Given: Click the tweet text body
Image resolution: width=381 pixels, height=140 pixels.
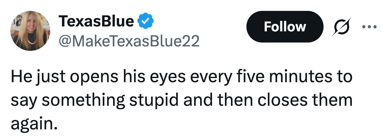Looking at the screenshot, I should (181, 100).
